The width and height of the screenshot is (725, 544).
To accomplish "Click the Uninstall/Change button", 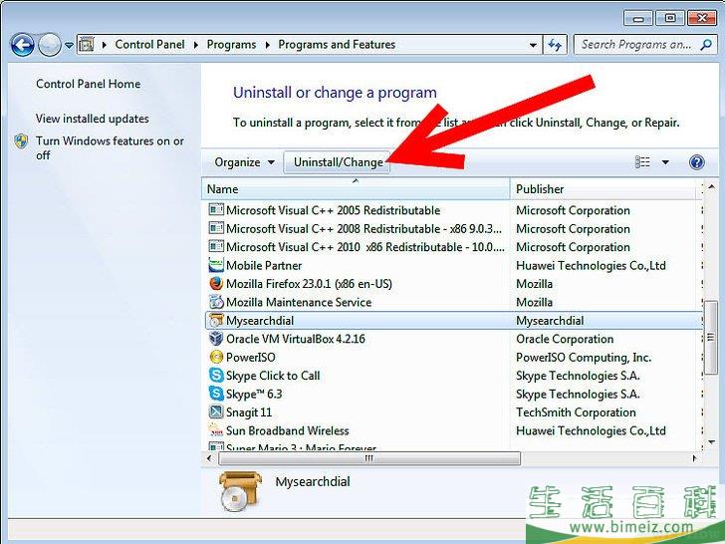I will [x=337, y=162].
